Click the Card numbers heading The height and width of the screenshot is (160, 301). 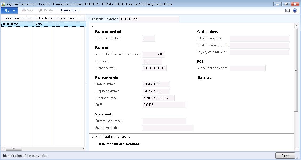tap(207, 32)
